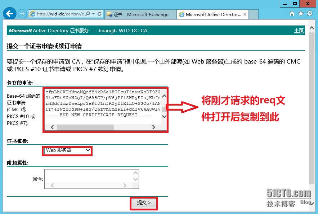Click request box horizontal scroll left arrow
Screen dimensions: 318x214
pos(52,127)
